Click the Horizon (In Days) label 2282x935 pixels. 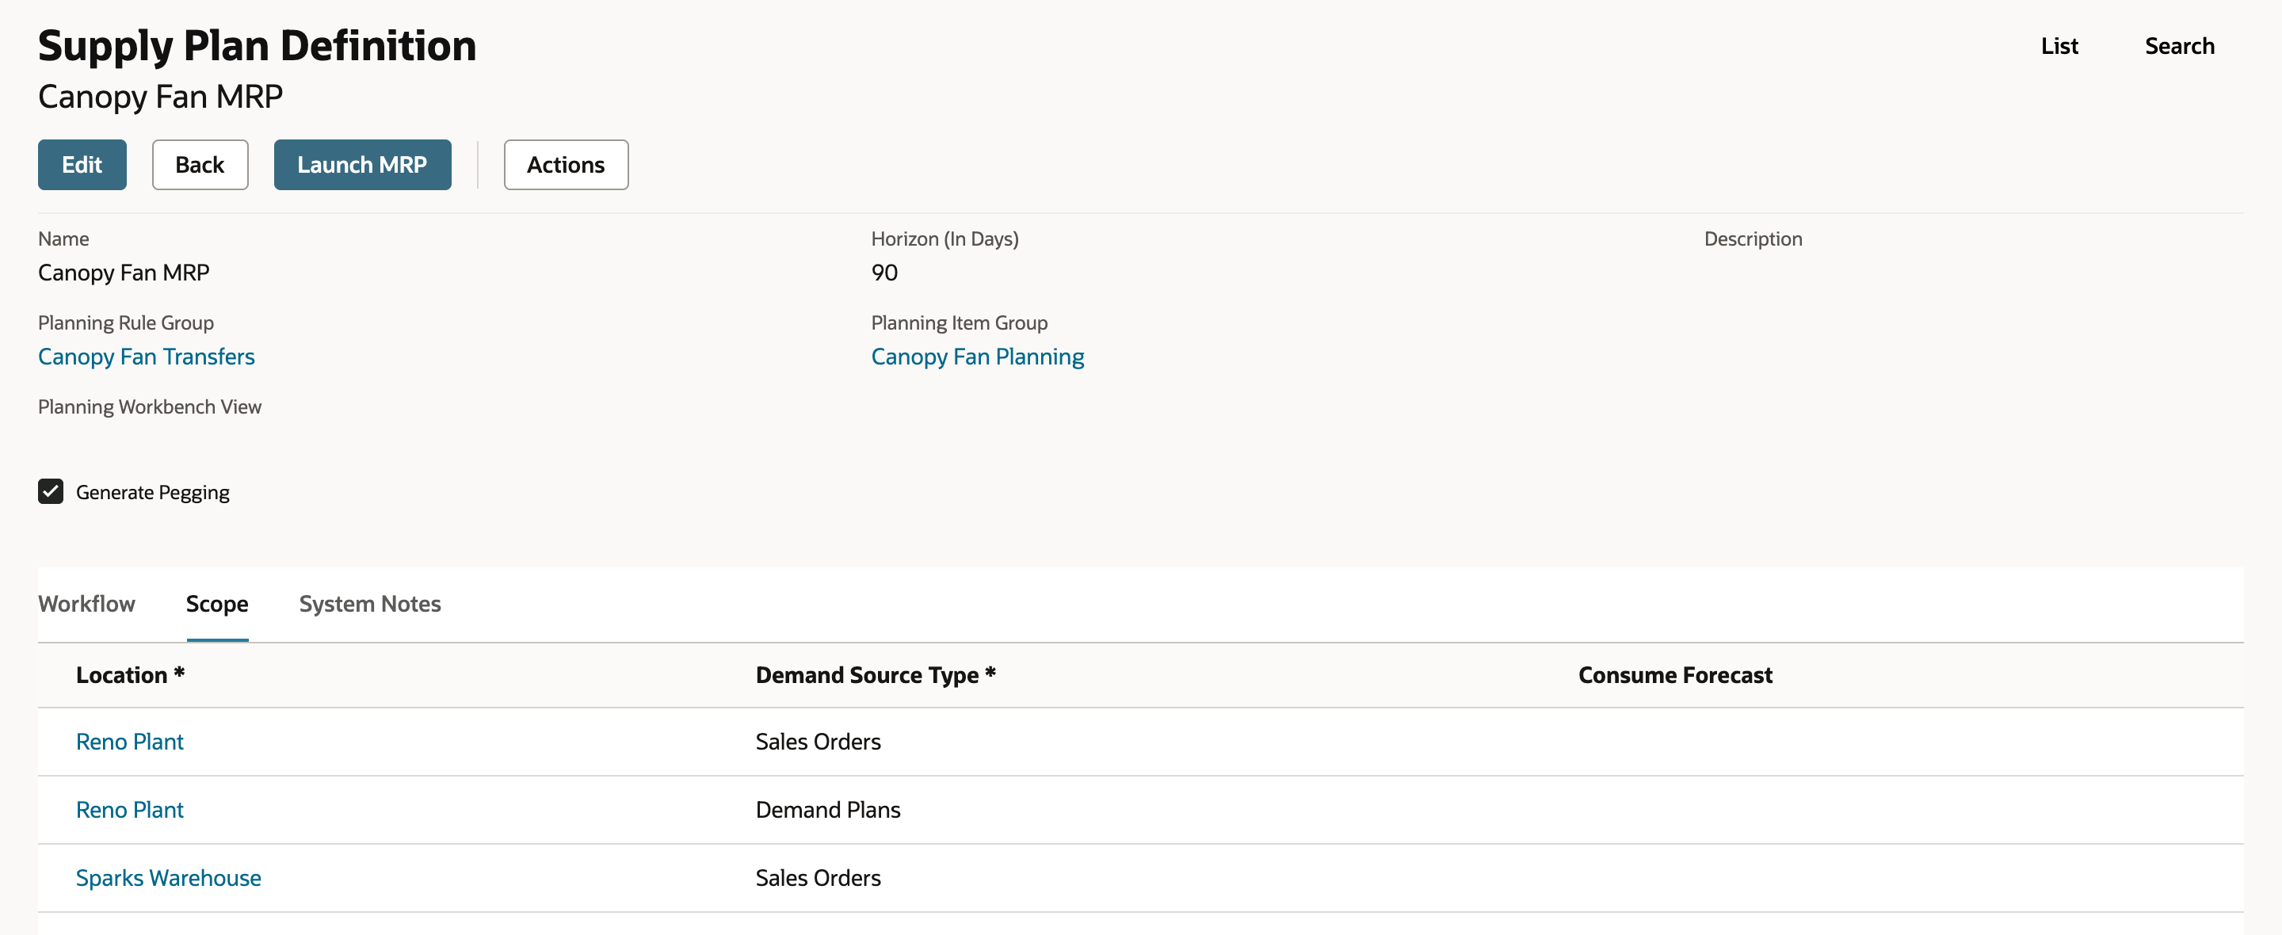point(944,239)
